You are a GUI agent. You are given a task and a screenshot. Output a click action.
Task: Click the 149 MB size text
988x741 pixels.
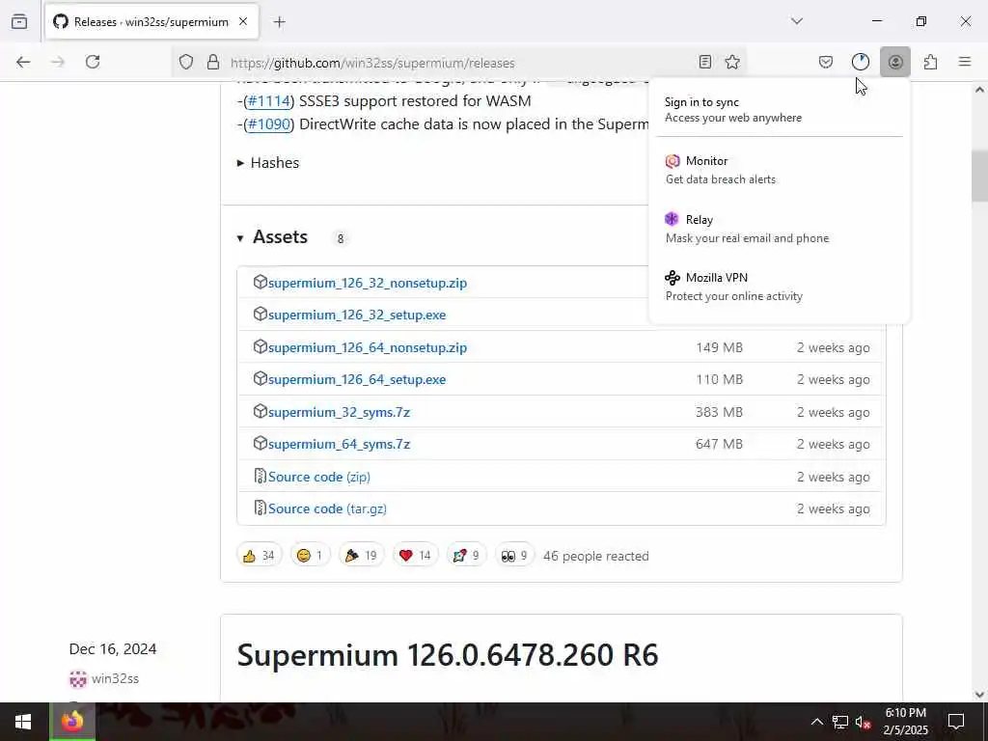click(719, 347)
